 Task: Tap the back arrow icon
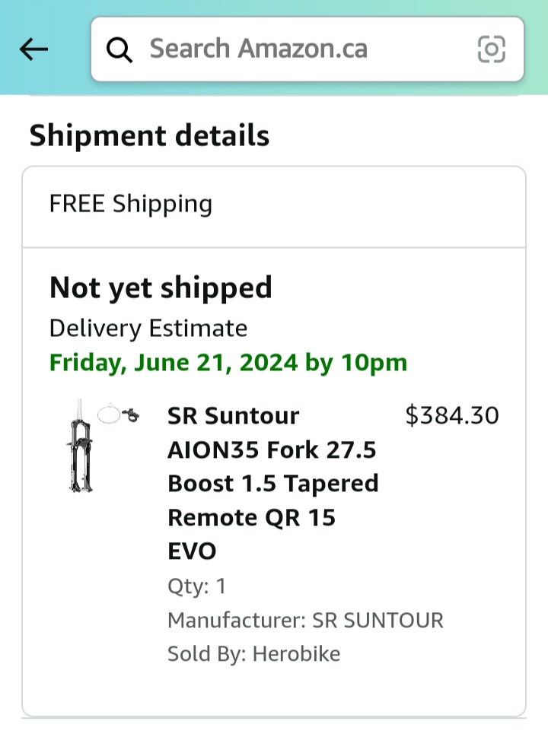pyautogui.click(x=33, y=49)
